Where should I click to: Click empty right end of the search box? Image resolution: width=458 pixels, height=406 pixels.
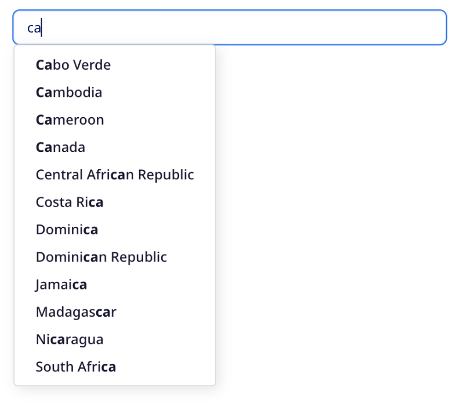406,27
